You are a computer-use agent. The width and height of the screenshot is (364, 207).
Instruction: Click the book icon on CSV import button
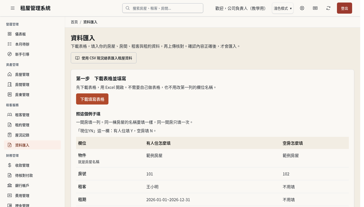point(77,58)
